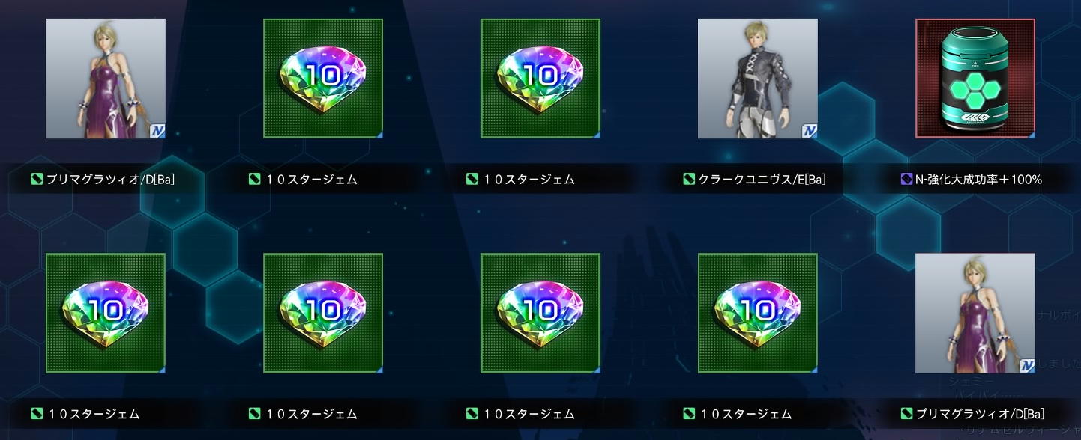The width and height of the screenshot is (1081, 440).
Task: Choose the Star Gem beneath the top-row プリマグラツィオ thumbnail
Action: [x=106, y=313]
